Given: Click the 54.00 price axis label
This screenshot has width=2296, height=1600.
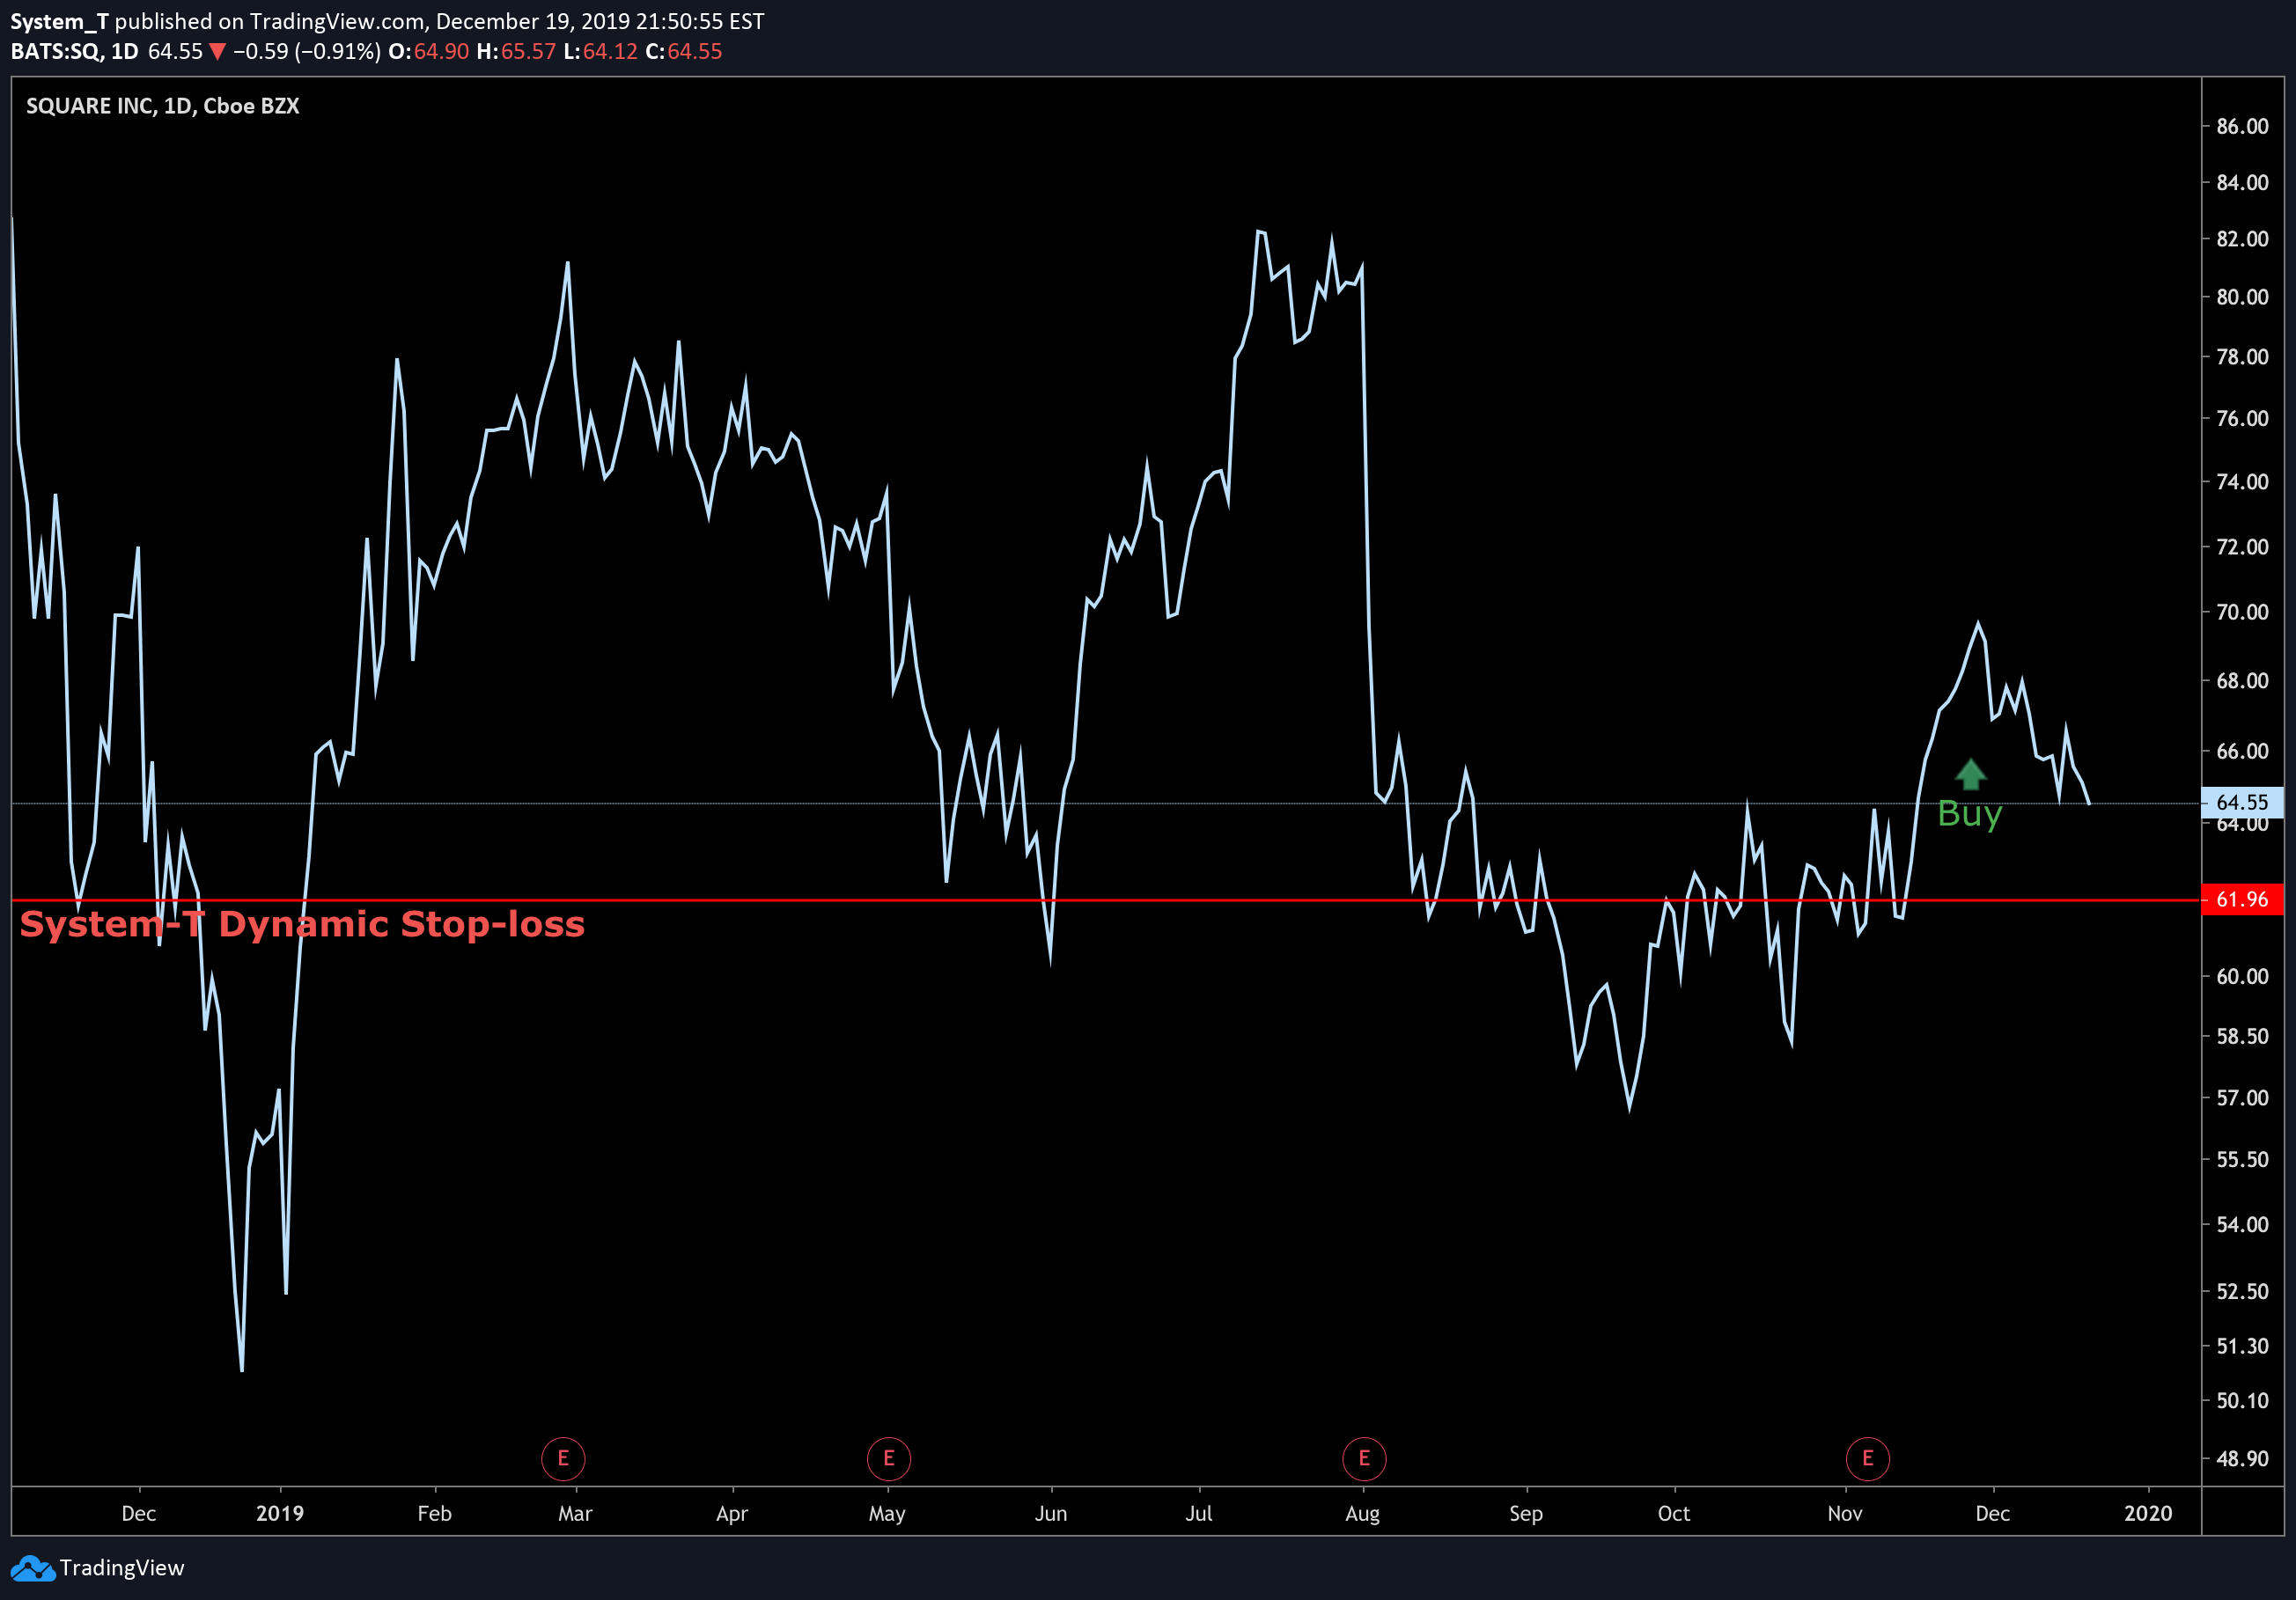Looking at the screenshot, I should tap(2242, 1225).
